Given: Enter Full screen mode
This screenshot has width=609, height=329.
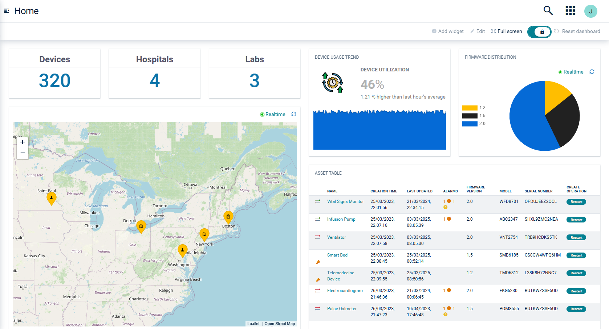Looking at the screenshot, I should click(x=506, y=32).
